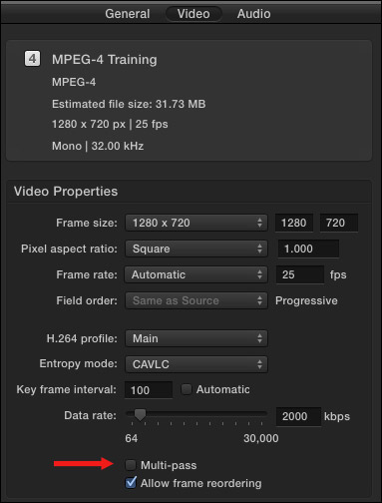Select the Video tab
Screen dimensions: 382x503
[x=193, y=14]
